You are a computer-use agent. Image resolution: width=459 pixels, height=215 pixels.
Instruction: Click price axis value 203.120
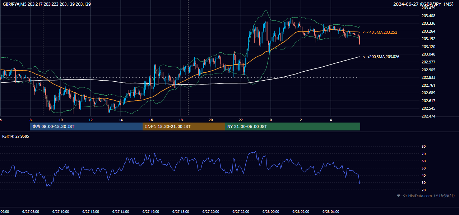click(x=428, y=47)
